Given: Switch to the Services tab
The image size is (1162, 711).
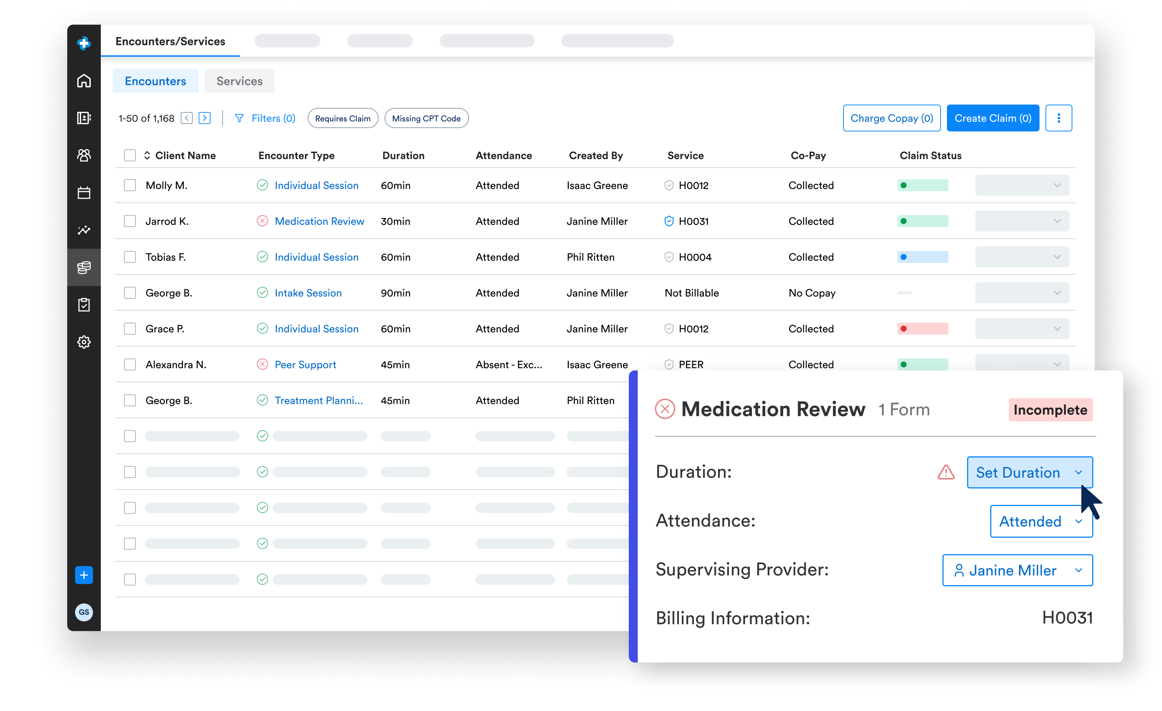Looking at the screenshot, I should coord(239,81).
